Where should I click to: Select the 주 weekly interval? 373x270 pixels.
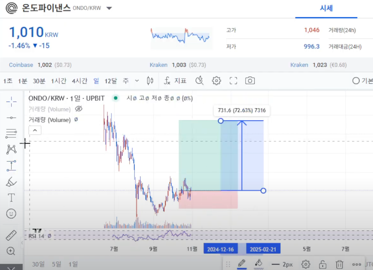(x=126, y=81)
